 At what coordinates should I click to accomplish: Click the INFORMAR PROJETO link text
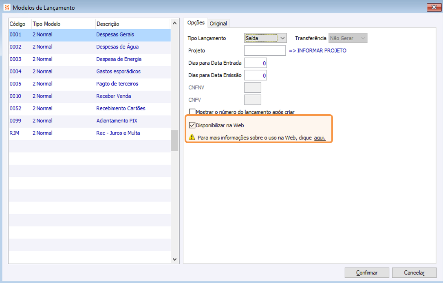(322, 50)
